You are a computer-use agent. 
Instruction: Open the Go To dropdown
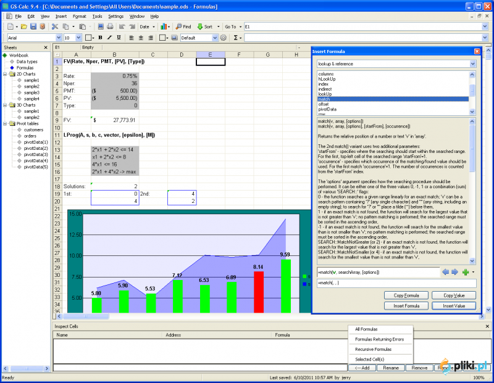click(x=240, y=27)
